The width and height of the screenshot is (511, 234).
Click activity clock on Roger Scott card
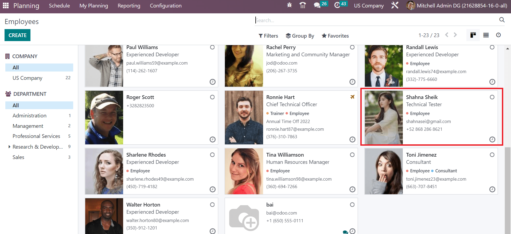[x=213, y=140]
